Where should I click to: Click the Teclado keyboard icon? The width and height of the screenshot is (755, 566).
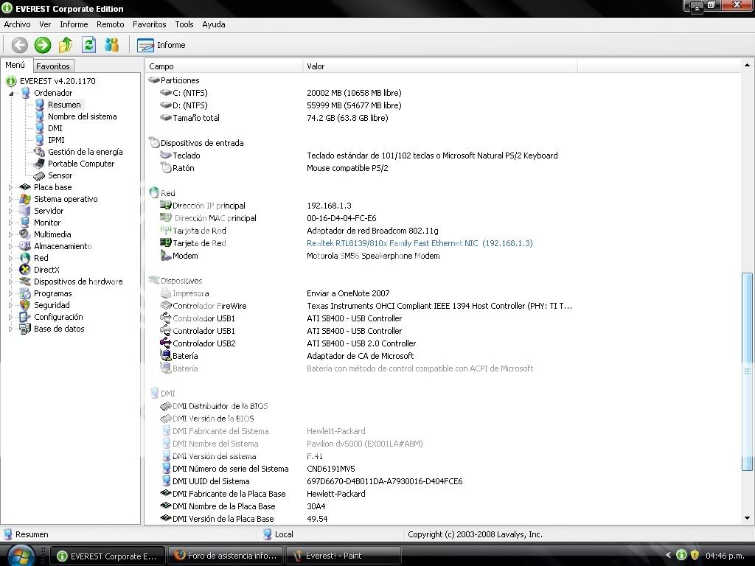[x=166, y=155]
